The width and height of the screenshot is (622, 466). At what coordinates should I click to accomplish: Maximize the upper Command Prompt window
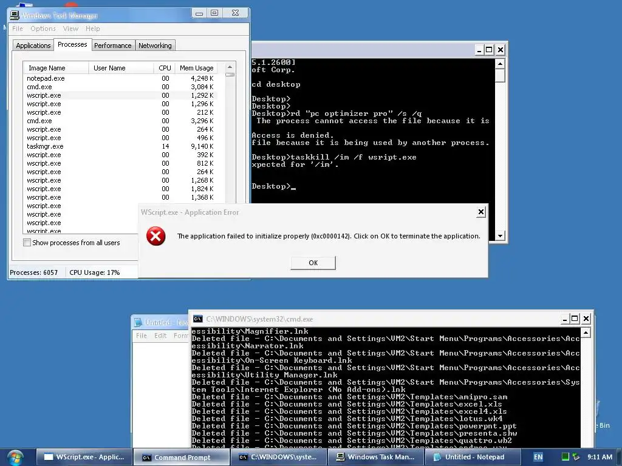click(489, 50)
